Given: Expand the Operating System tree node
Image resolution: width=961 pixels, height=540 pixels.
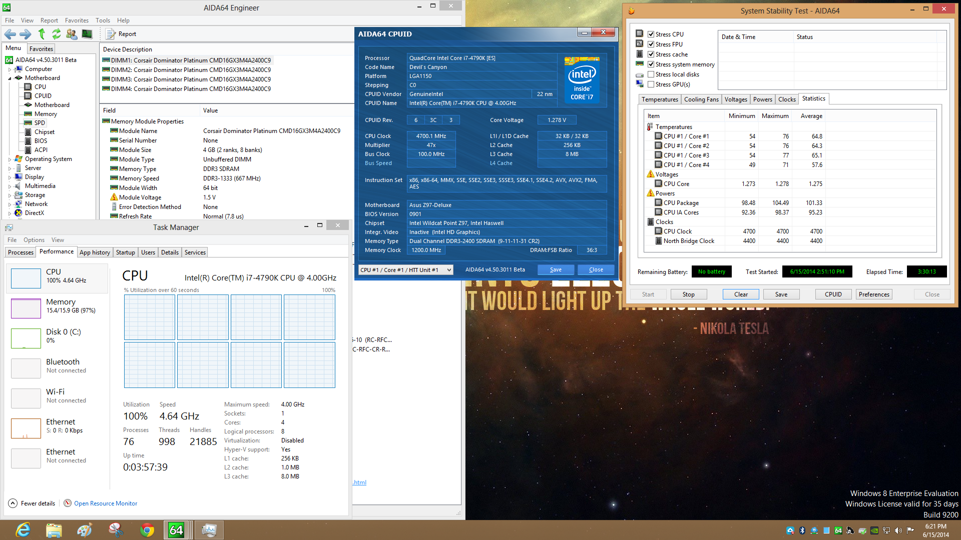Looking at the screenshot, I should (x=10, y=159).
